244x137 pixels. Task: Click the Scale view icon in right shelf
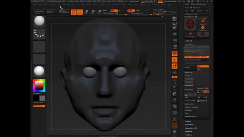tap(175, 100)
